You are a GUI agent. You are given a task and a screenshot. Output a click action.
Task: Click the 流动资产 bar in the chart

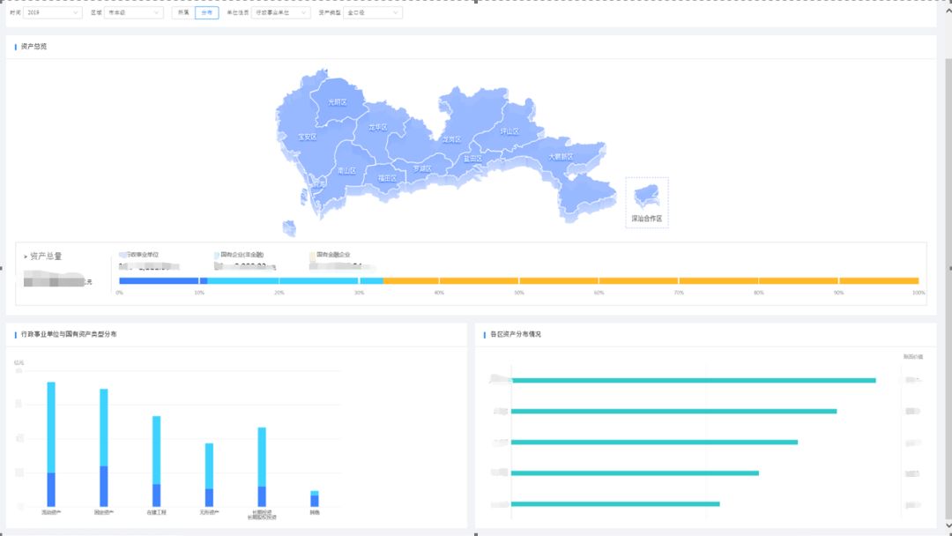tap(51, 443)
